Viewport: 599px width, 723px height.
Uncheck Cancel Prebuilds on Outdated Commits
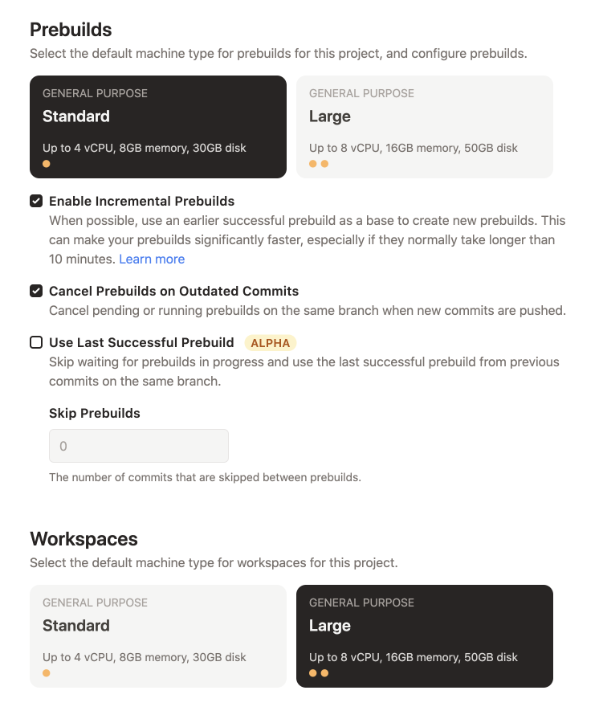coord(35,291)
